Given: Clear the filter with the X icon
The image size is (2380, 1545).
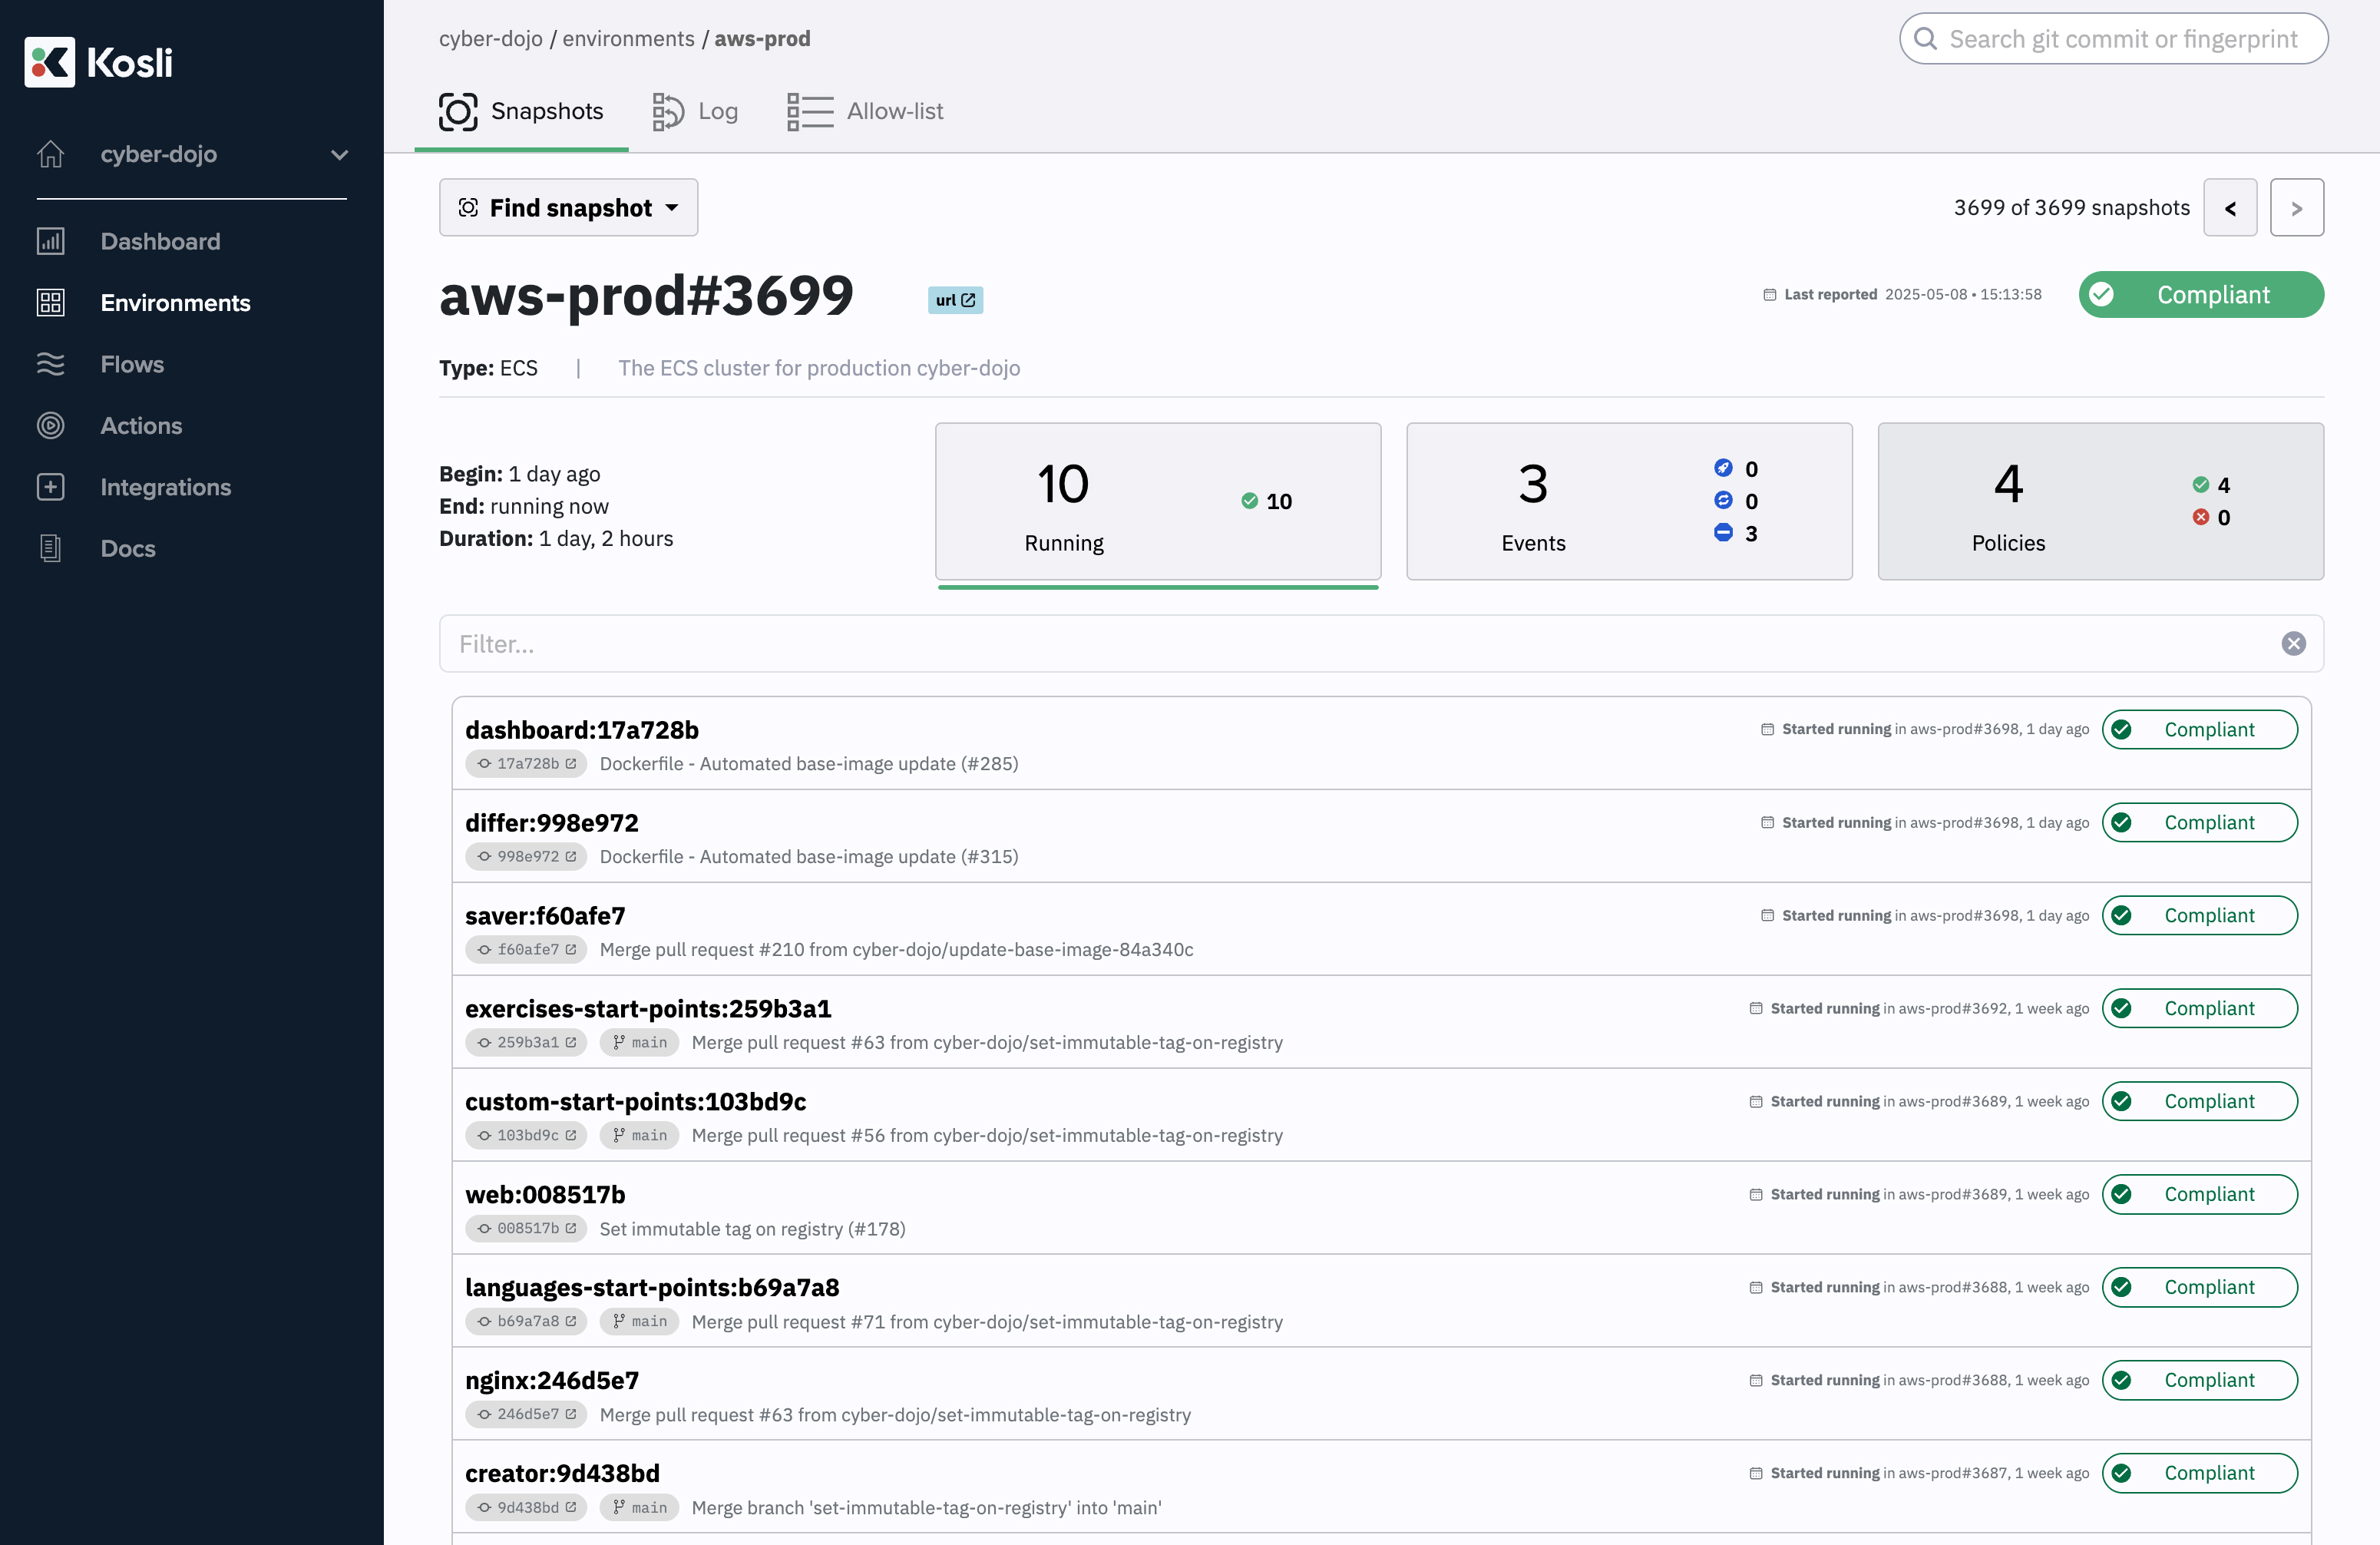Looking at the screenshot, I should 2293,643.
